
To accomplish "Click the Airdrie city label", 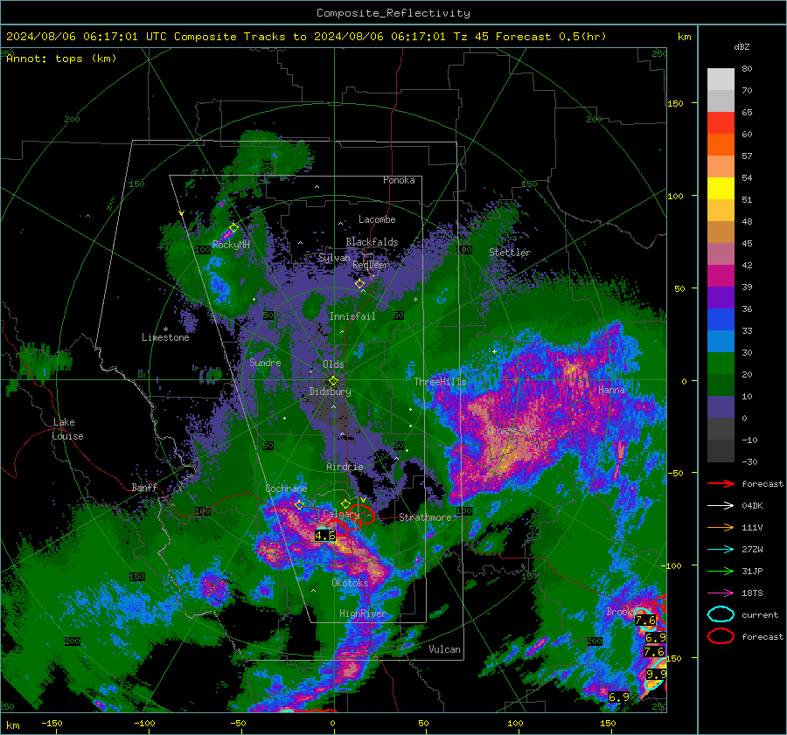I will pos(345,467).
